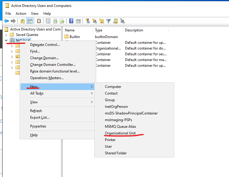Open filter options with the funnel icon

[108, 21]
